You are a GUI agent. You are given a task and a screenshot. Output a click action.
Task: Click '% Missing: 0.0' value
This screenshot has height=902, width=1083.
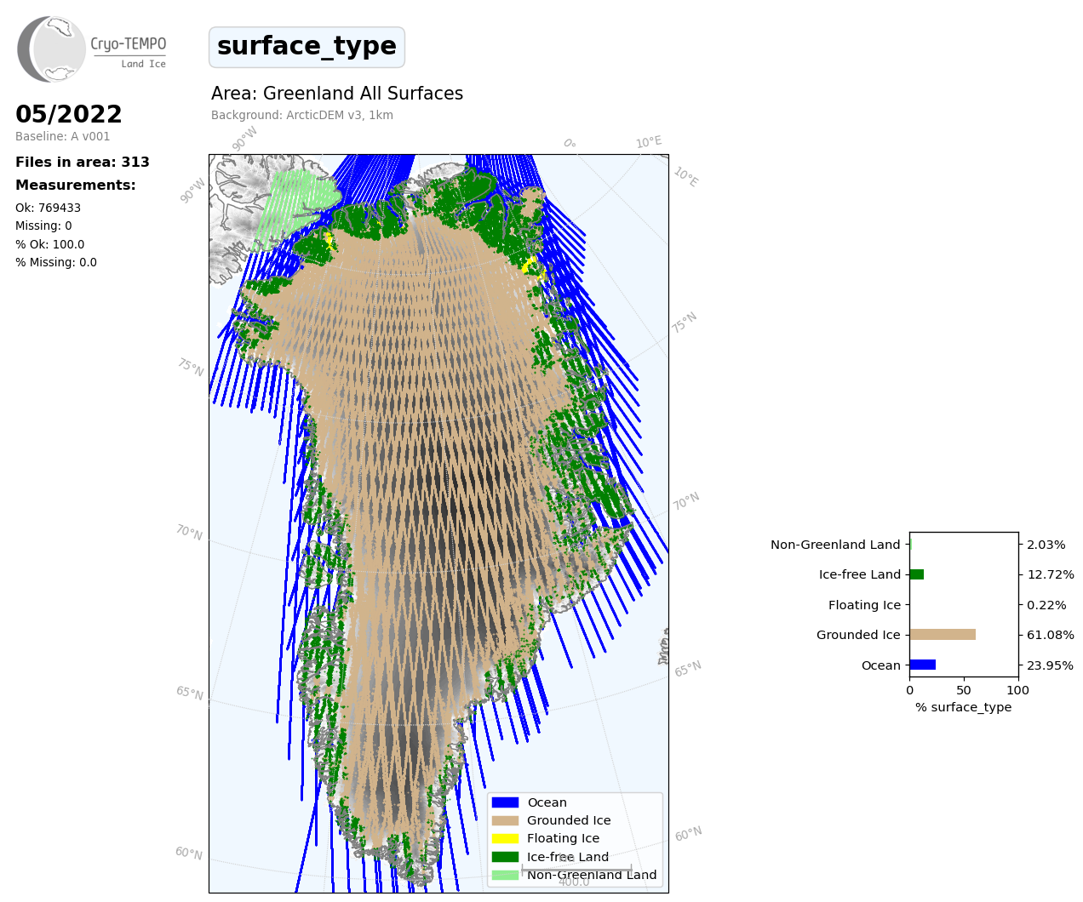[x=56, y=262]
